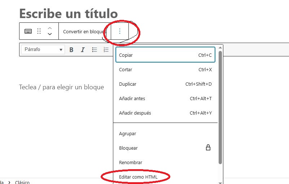Screen dimensions: 289x184
Task: Choose Añadir antes from the menu
Action: click(165, 98)
